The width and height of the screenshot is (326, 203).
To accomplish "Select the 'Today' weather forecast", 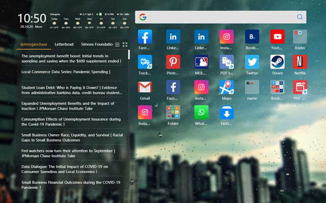I will tap(54, 23).
